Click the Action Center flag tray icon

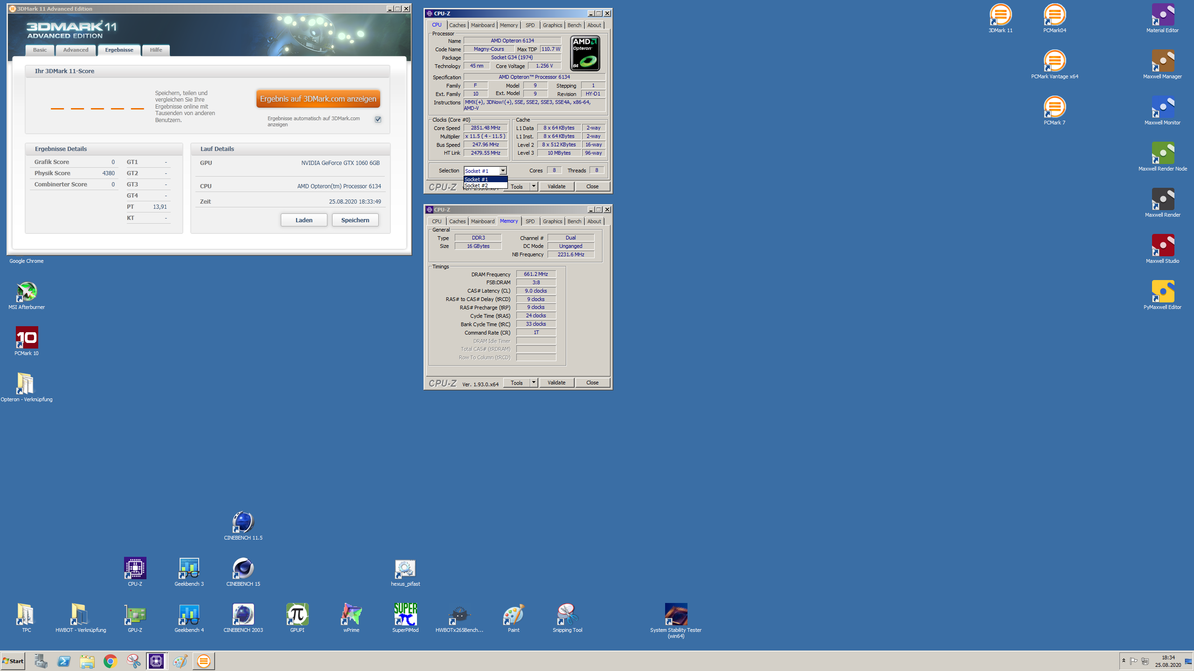1134,661
